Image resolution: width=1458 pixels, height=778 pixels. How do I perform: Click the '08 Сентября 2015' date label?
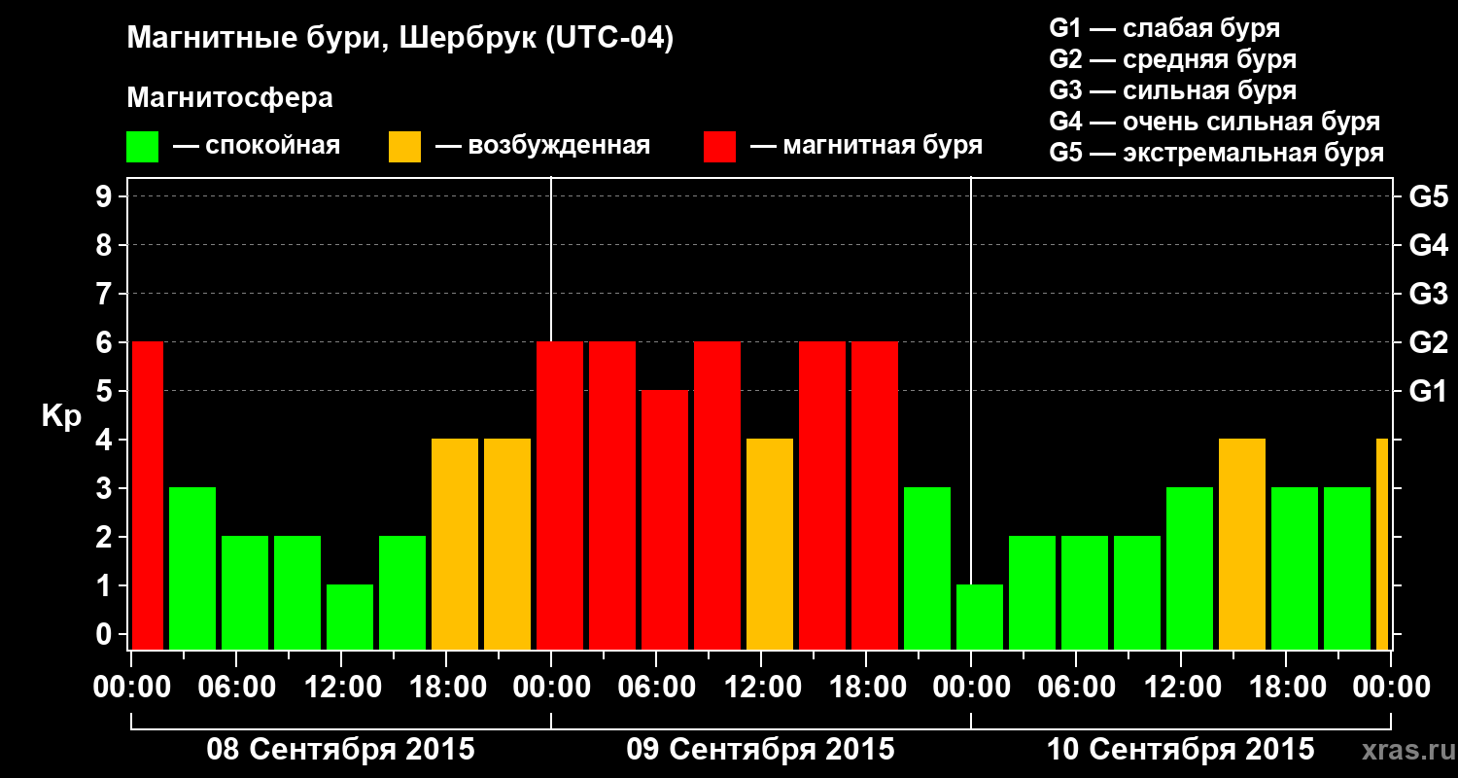click(x=341, y=749)
